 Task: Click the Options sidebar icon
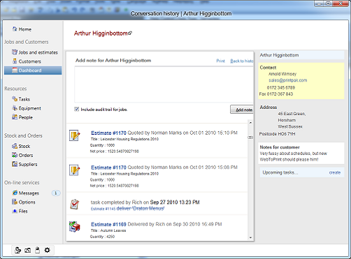tap(15, 202)
